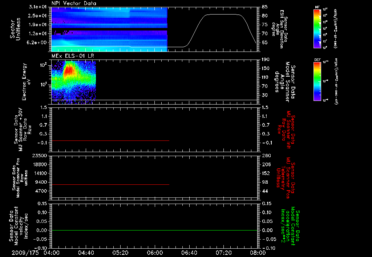The height and width of the screenshot is (257, 372).
Task: Click the "2009/175" date label
Action: [25, 253]
